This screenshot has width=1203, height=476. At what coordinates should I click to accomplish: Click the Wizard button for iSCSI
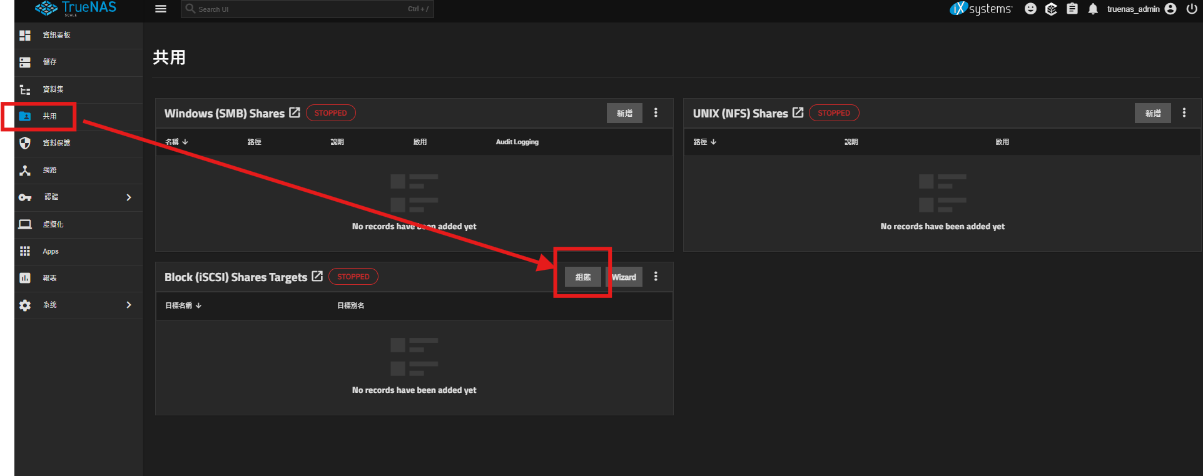pos(624,277)
